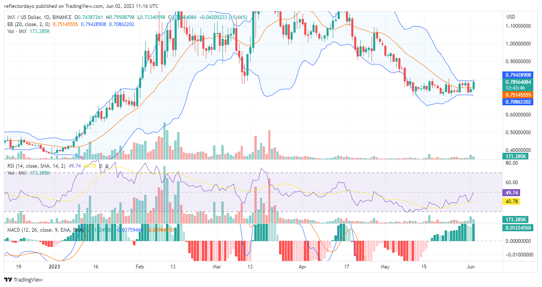
Task: Click the 0.00000000 MACD axis tick
Action: coord(519,241)
